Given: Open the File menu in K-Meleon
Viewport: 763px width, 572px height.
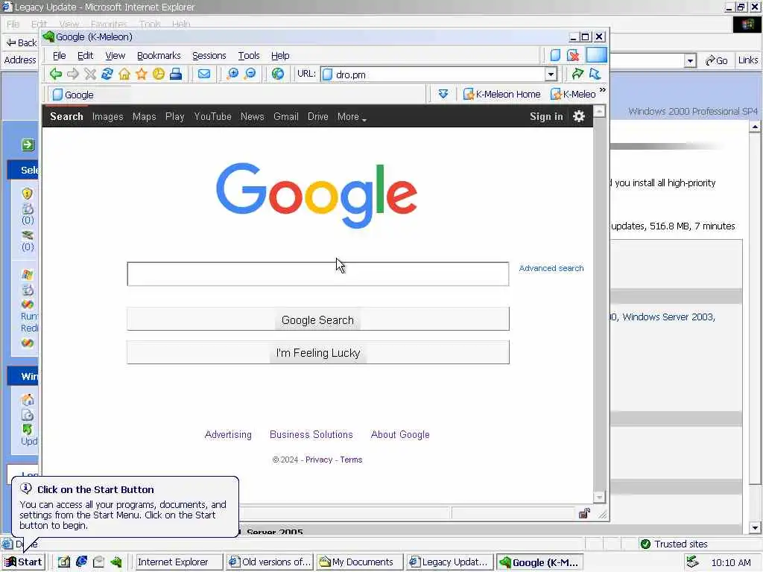Looking at the screenshot, I should (x=59, y=55).
